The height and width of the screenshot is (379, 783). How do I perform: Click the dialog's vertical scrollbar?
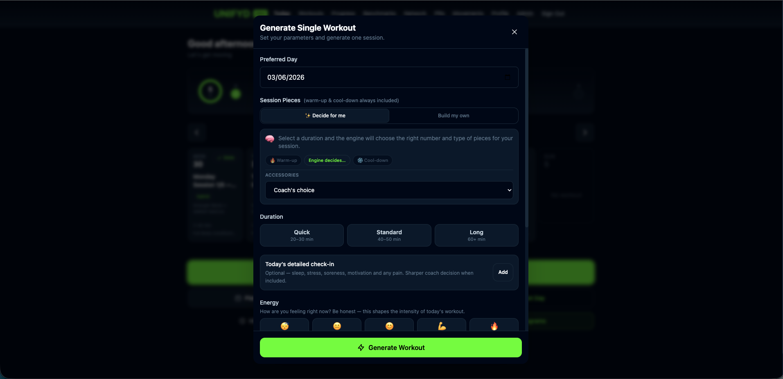[x=527, y=138]
